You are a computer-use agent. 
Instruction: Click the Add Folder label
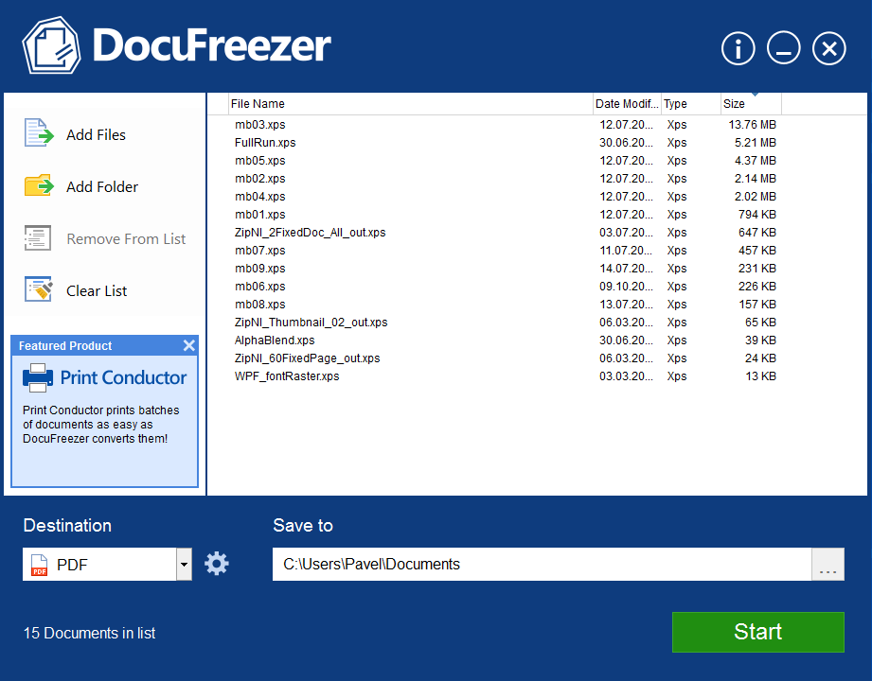coord(102,186)
